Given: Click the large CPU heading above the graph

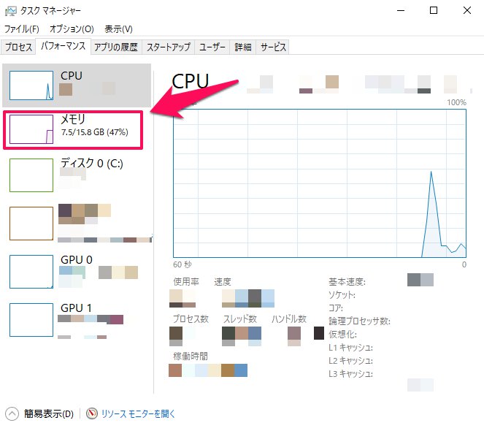Looking at the screenshot, I should pos(190,82).
